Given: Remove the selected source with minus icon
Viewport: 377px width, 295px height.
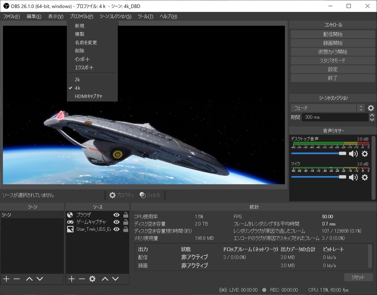Looking at the screenshot, I should [x=82, y=279].
